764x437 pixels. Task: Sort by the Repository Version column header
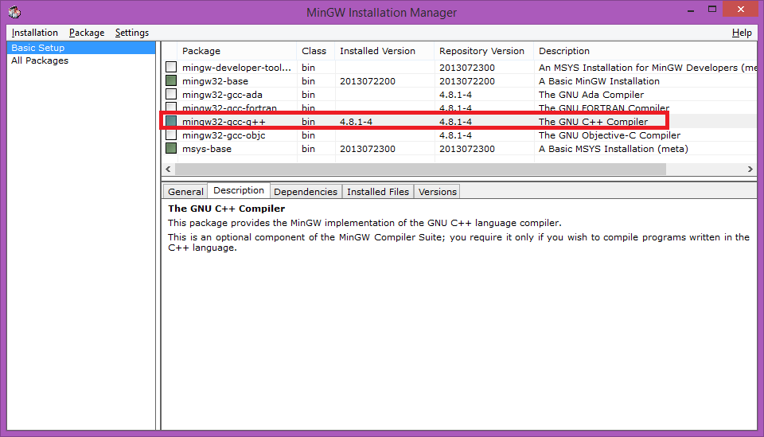coord(484,51)
